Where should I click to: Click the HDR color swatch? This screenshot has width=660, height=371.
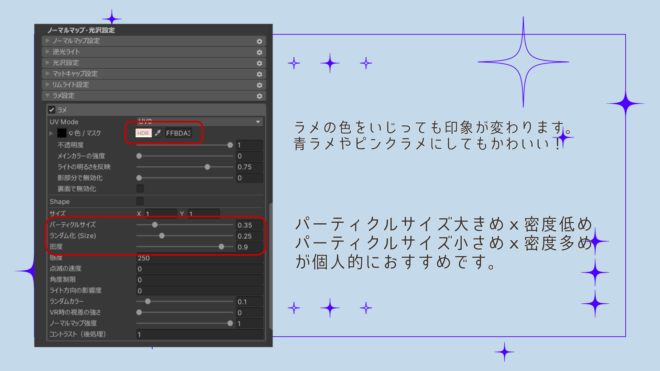(143, 133)
